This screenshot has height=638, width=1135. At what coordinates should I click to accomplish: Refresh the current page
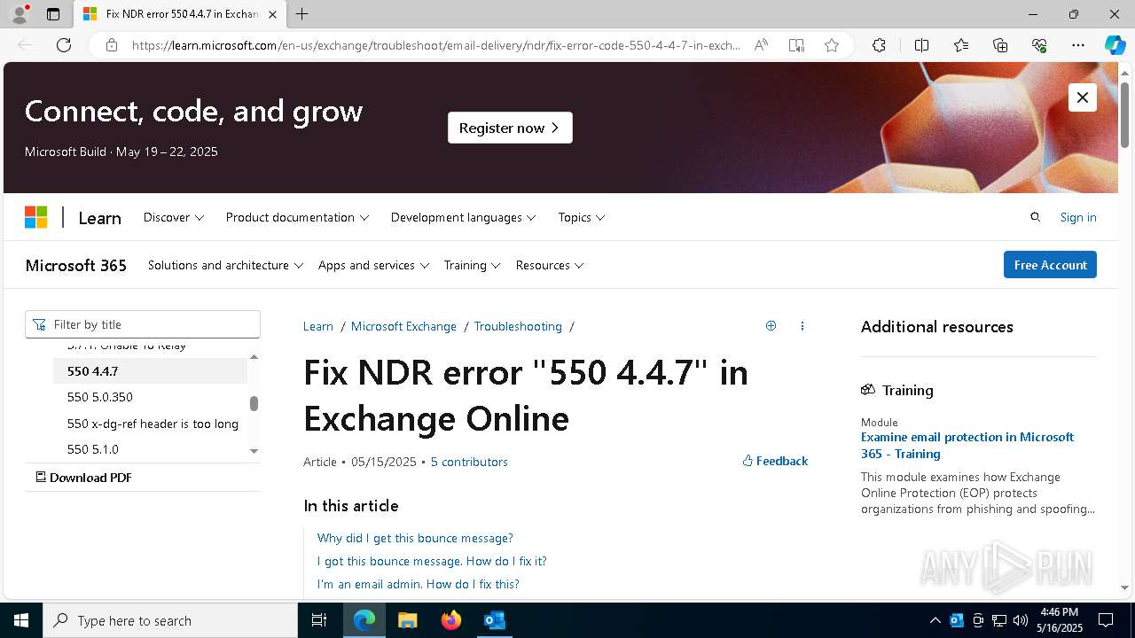point(64,45)
